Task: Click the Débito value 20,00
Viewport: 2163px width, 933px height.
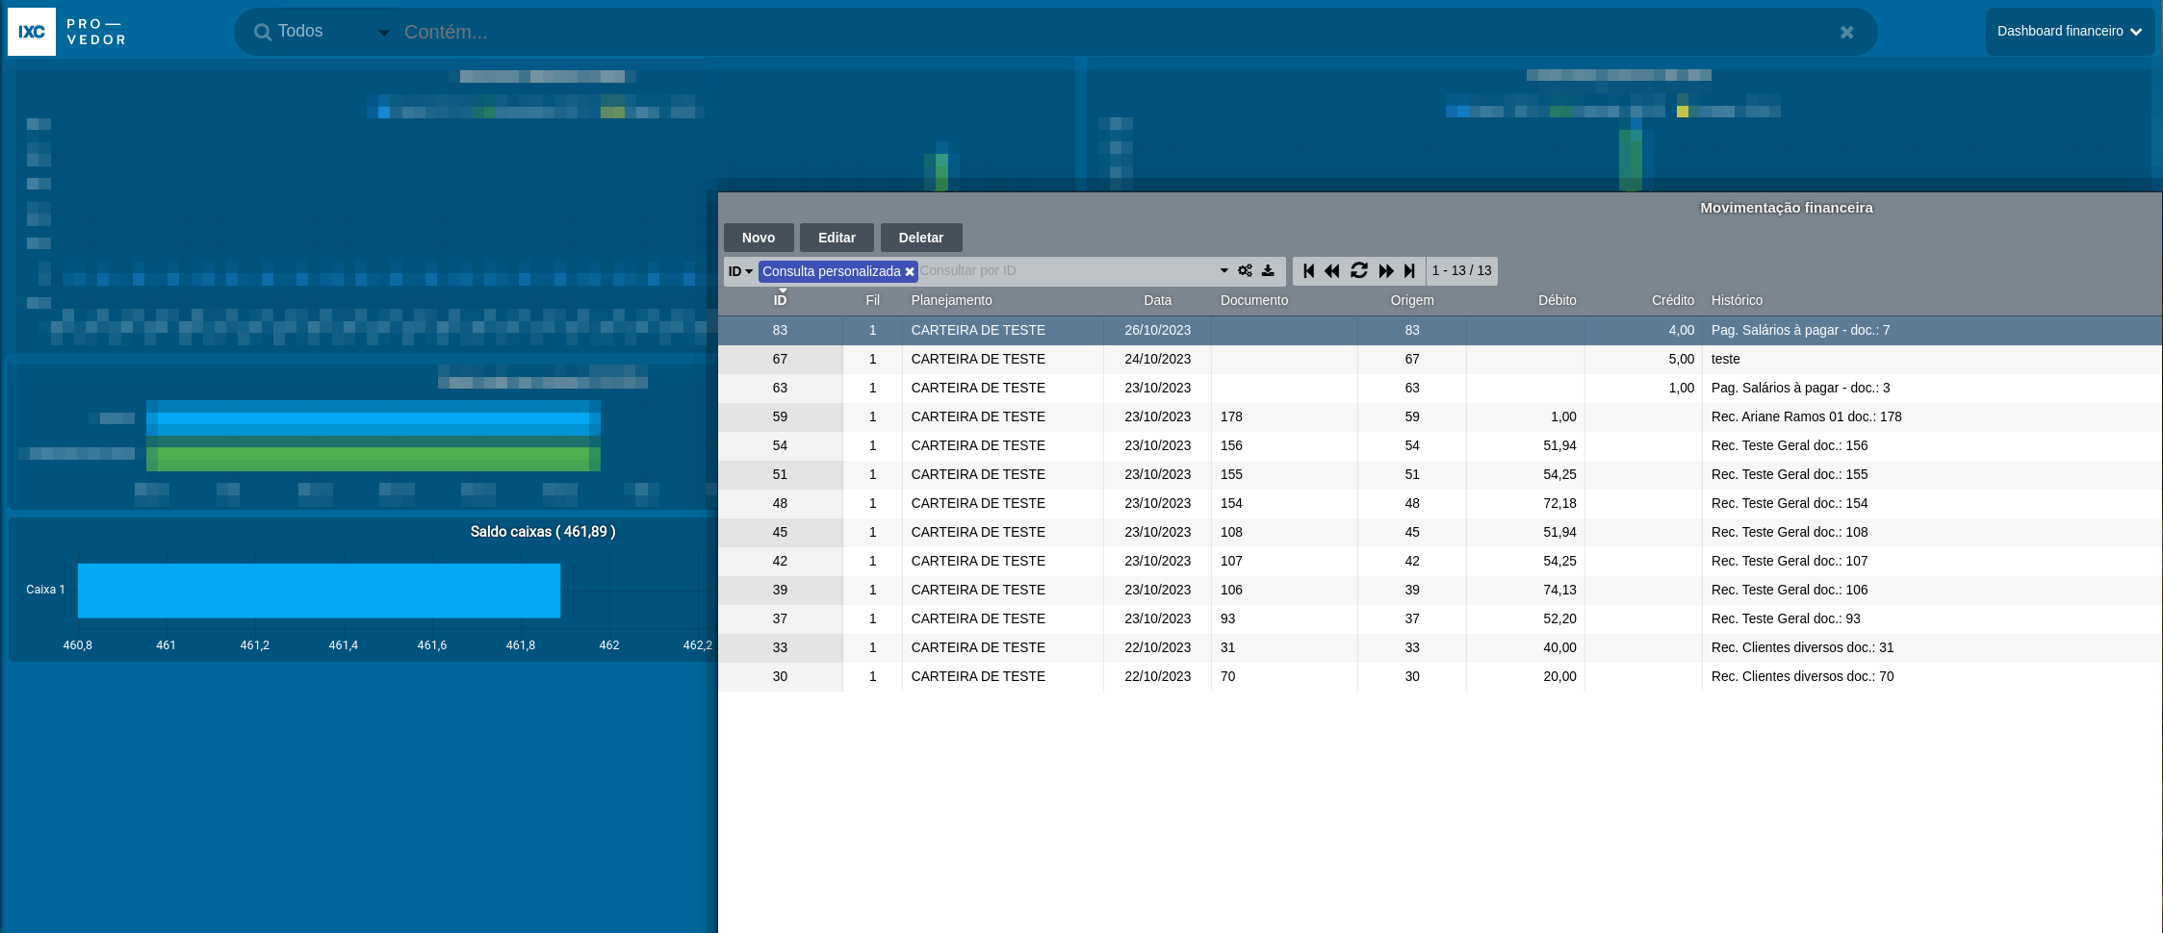Action: 1559,676
